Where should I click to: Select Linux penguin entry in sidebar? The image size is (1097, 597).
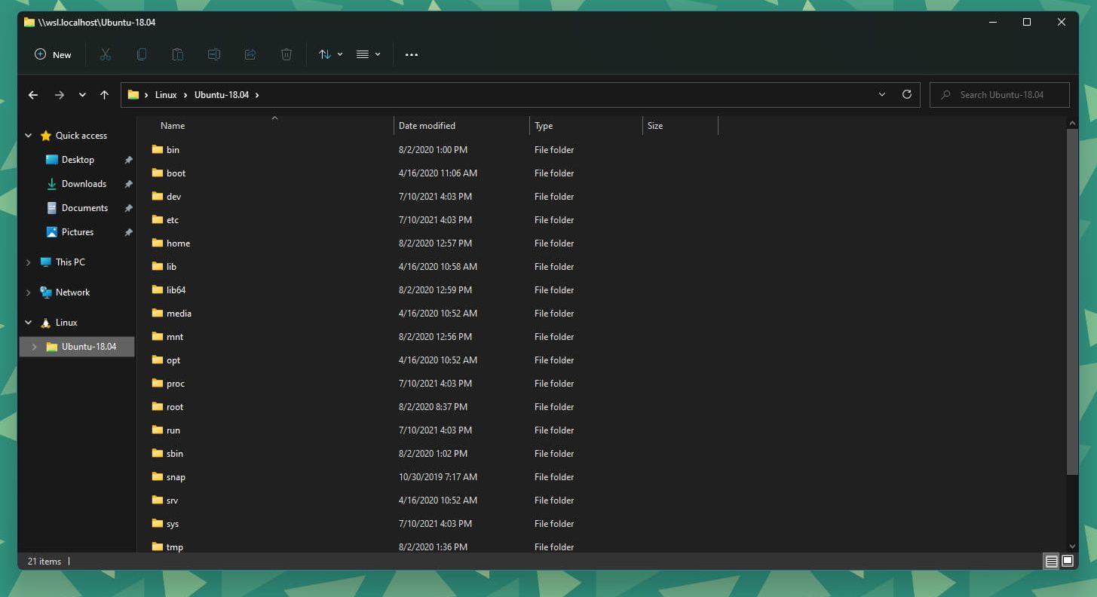click(66, 323)
